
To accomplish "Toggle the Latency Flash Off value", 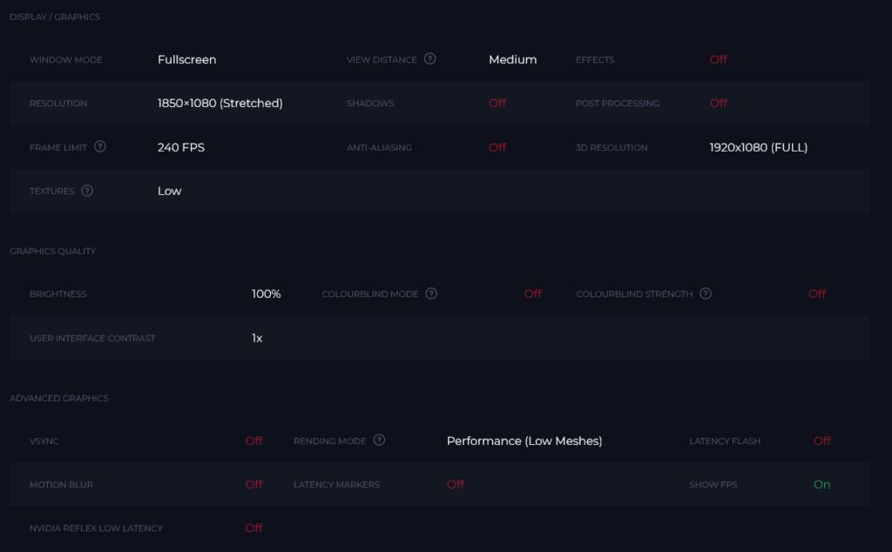I will tap(822, 441).
